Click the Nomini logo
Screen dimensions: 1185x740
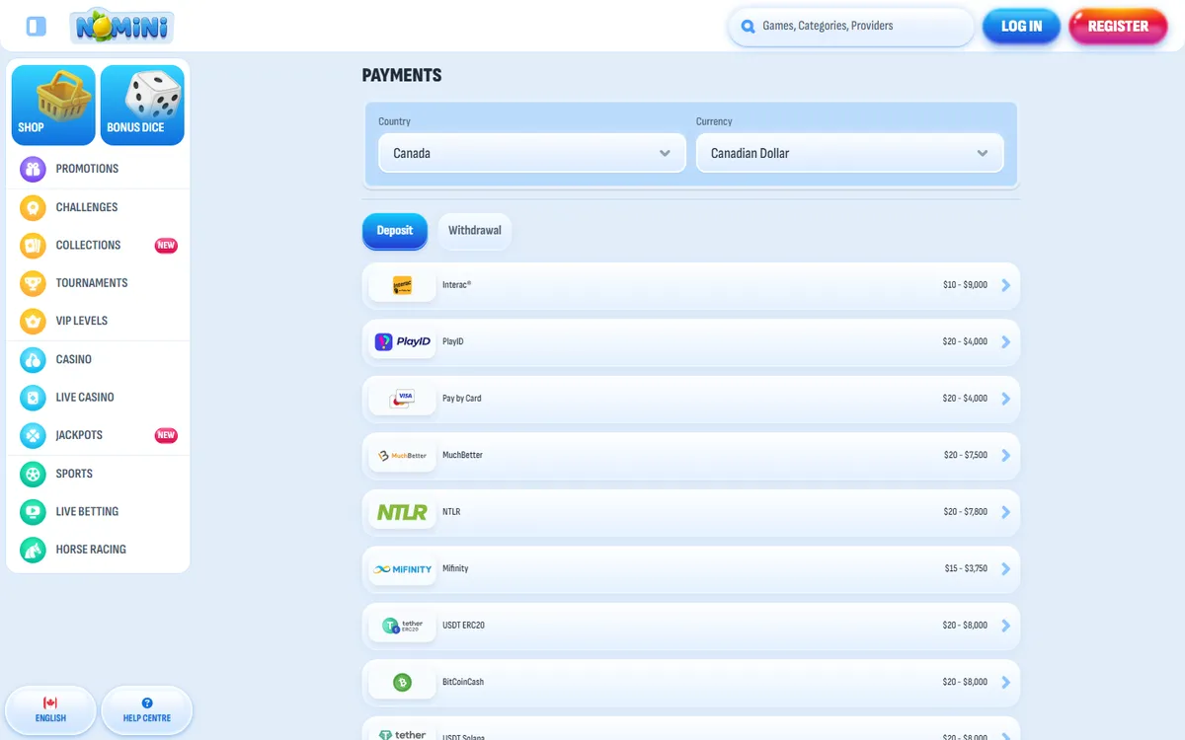point(122,26)
